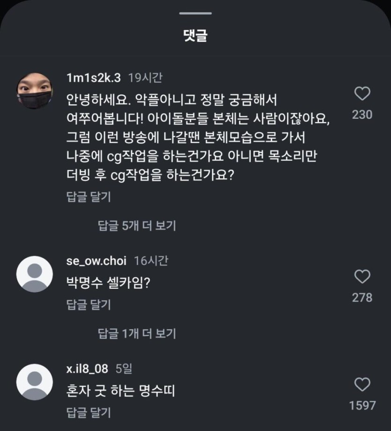Open username x.il8_08 profile link
This screenshot has width=391, height=431.
87,369
